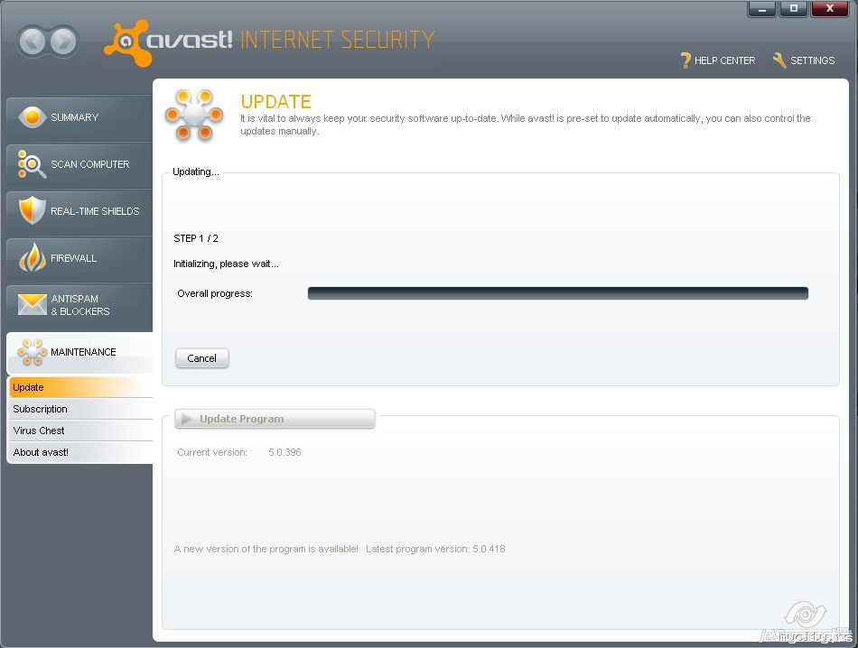Click the INTERNET SECURITY title text
This screenshot has width=858, height=648.
pos(337,40)
